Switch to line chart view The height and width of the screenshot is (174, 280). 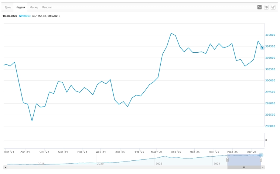pos(259,7)
